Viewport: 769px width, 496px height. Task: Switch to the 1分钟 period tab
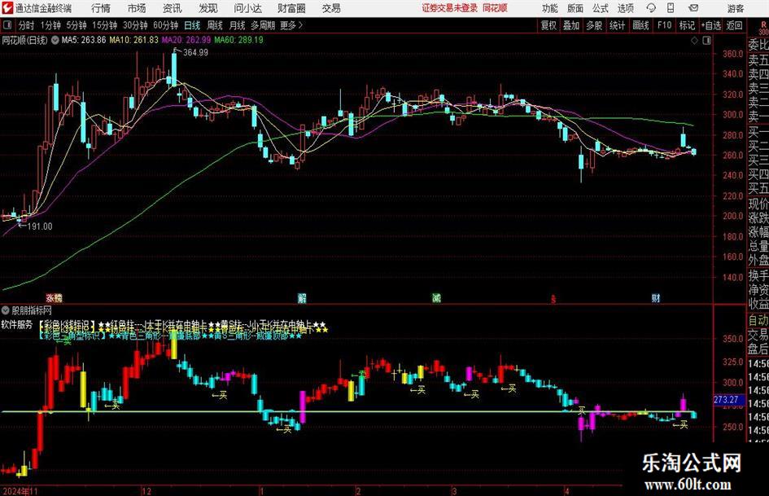50,25
